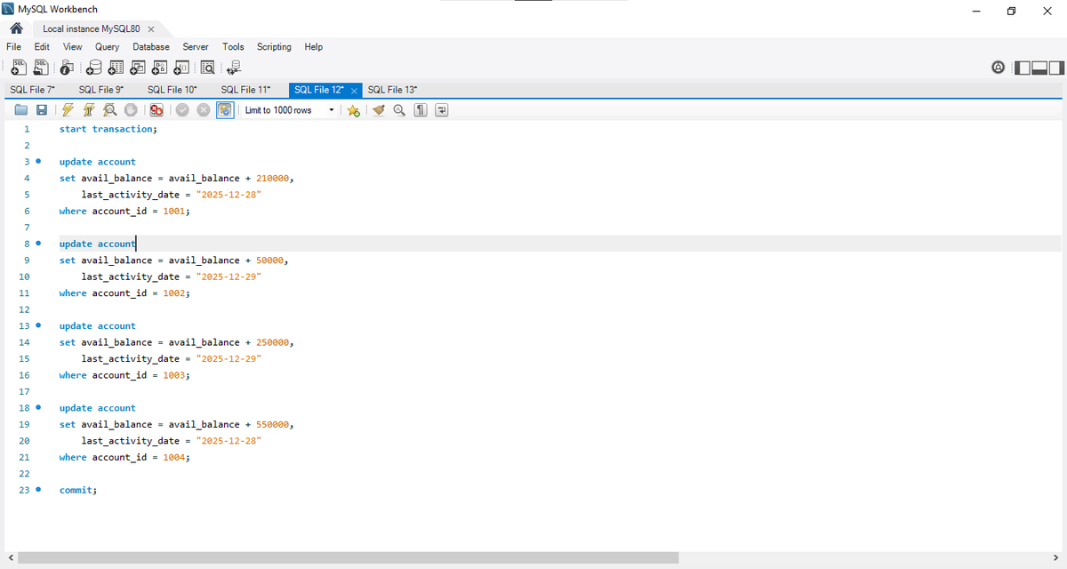Rollback the transaction X icon

[x=203, y=110]
